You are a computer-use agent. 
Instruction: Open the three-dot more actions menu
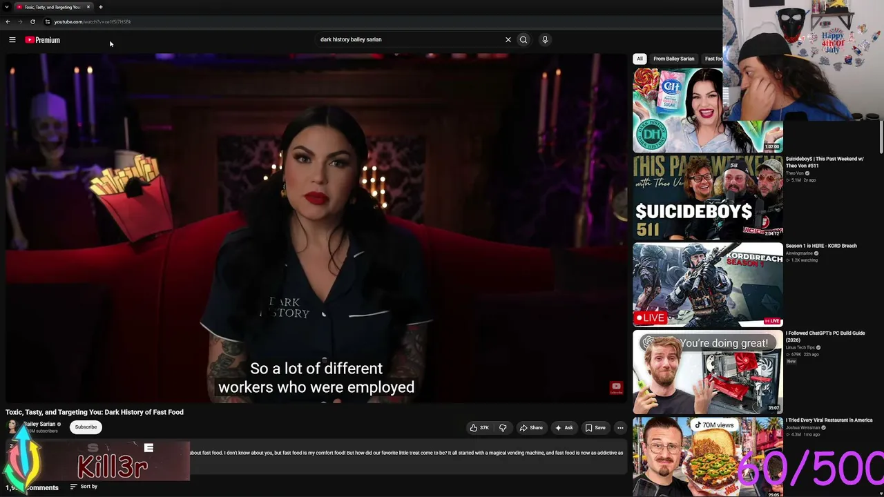coord(620,428)
